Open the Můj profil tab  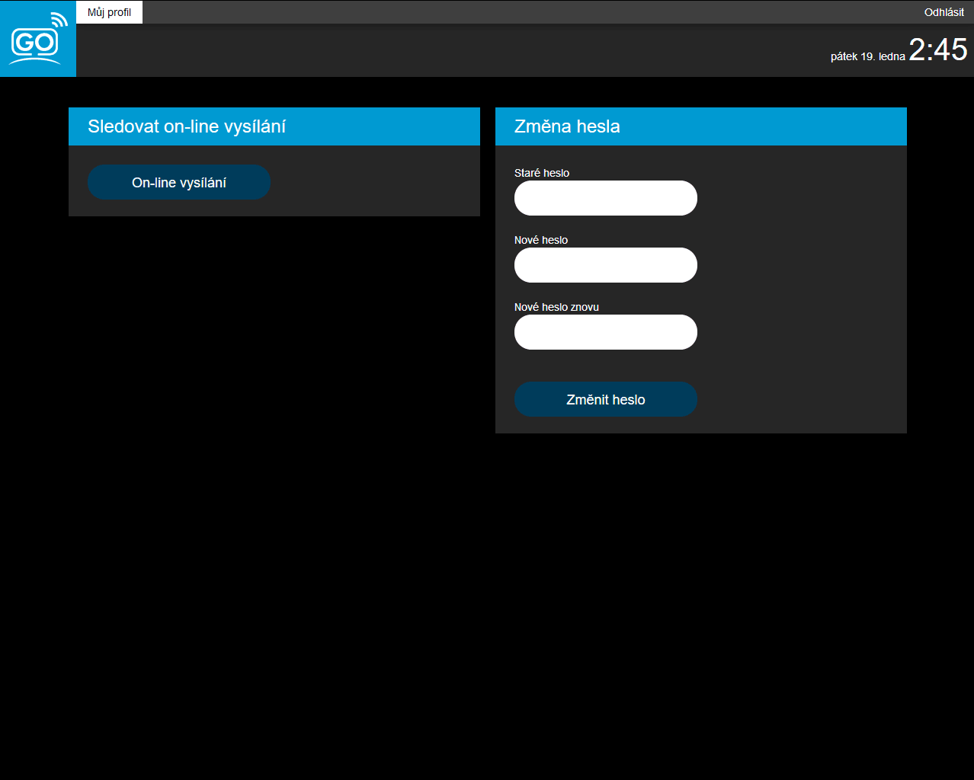click(x=109, y=12)
